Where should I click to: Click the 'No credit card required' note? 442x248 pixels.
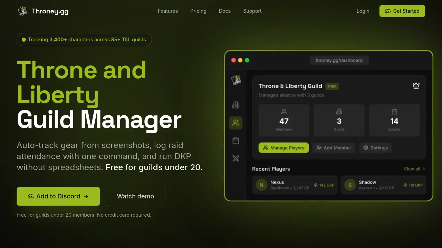[x=124, y=215]
